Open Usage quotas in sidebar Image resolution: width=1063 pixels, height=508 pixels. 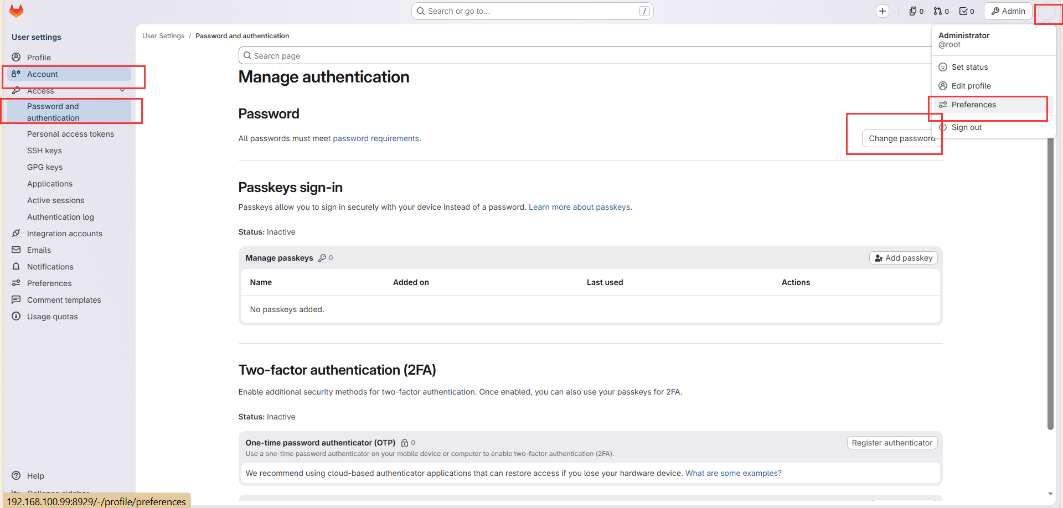pyautogui.click(x=69, y=317)
